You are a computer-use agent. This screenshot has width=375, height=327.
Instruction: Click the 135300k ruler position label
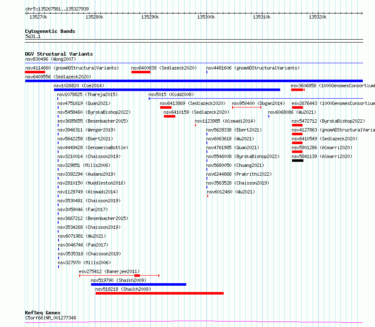click(x=206, y=17)
